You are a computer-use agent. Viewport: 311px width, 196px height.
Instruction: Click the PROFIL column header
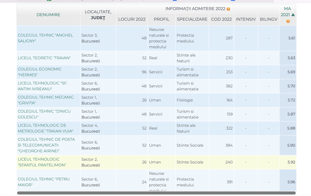(161, 19)
